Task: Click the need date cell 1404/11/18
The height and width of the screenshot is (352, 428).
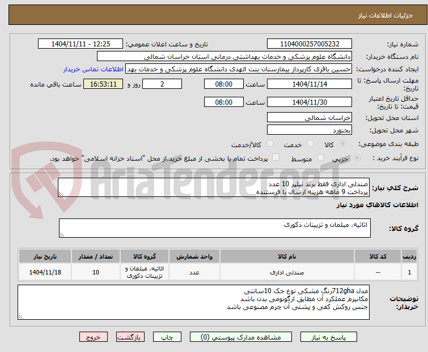Action: point(45,272)
